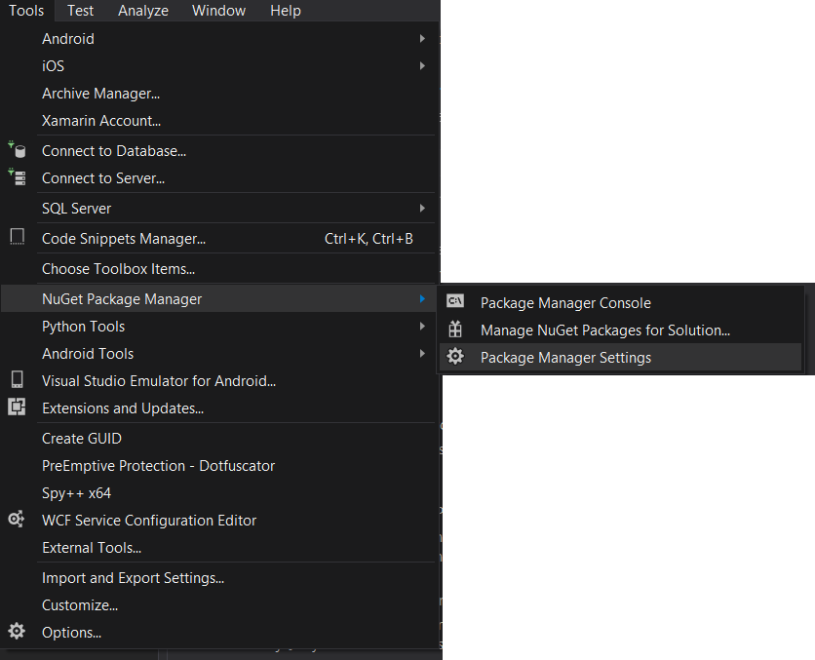Click the Visual Studio Emulator phone icon
Screen dimensions: 815x660
[17, 380]
